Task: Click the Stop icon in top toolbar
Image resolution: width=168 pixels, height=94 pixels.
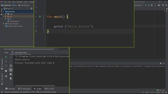Action: (x=155, y=5)
